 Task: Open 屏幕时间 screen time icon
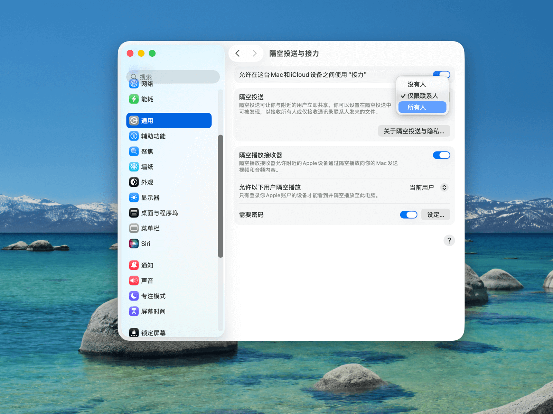click(134, 311)
